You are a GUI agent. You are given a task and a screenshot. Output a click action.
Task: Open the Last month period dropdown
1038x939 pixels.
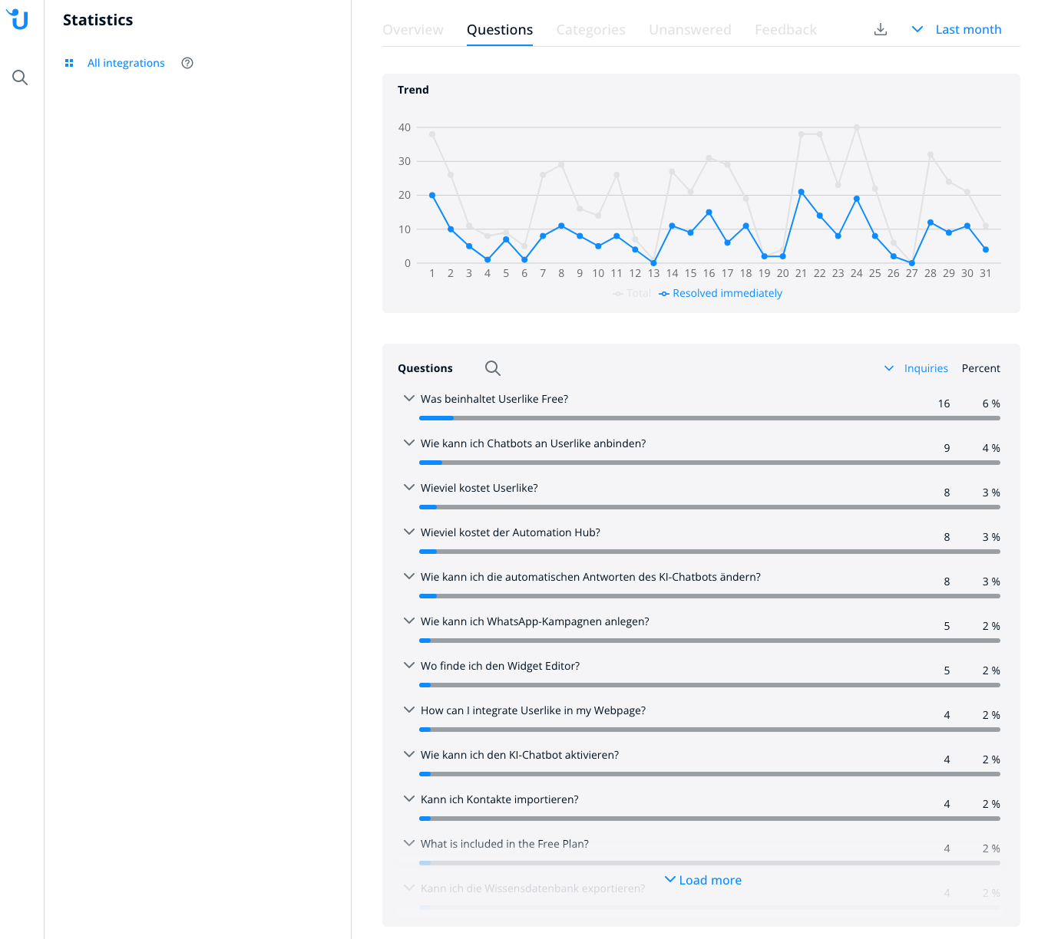tap(957, 29)
